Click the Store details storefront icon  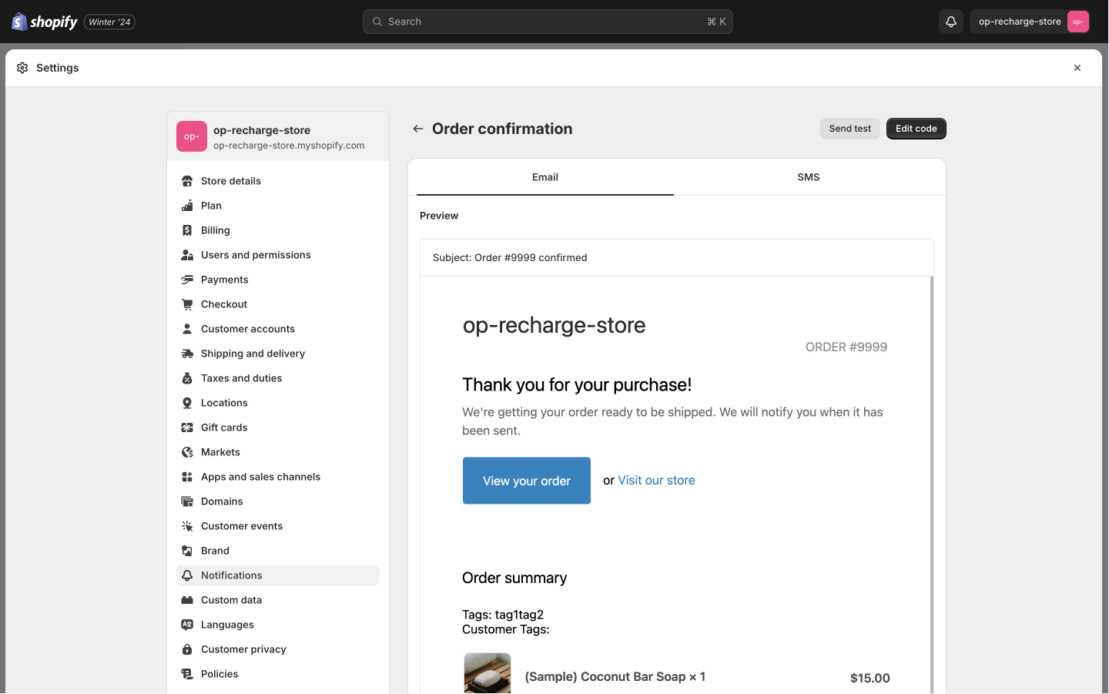(187, 181)
